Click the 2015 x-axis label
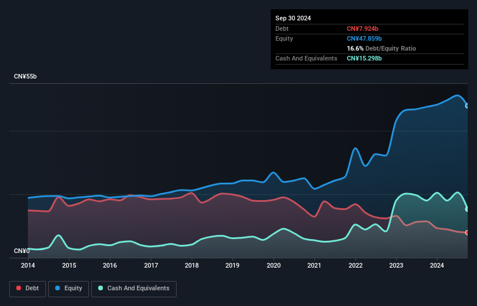The width and height of the screenshot is (477, 306). 69,265
